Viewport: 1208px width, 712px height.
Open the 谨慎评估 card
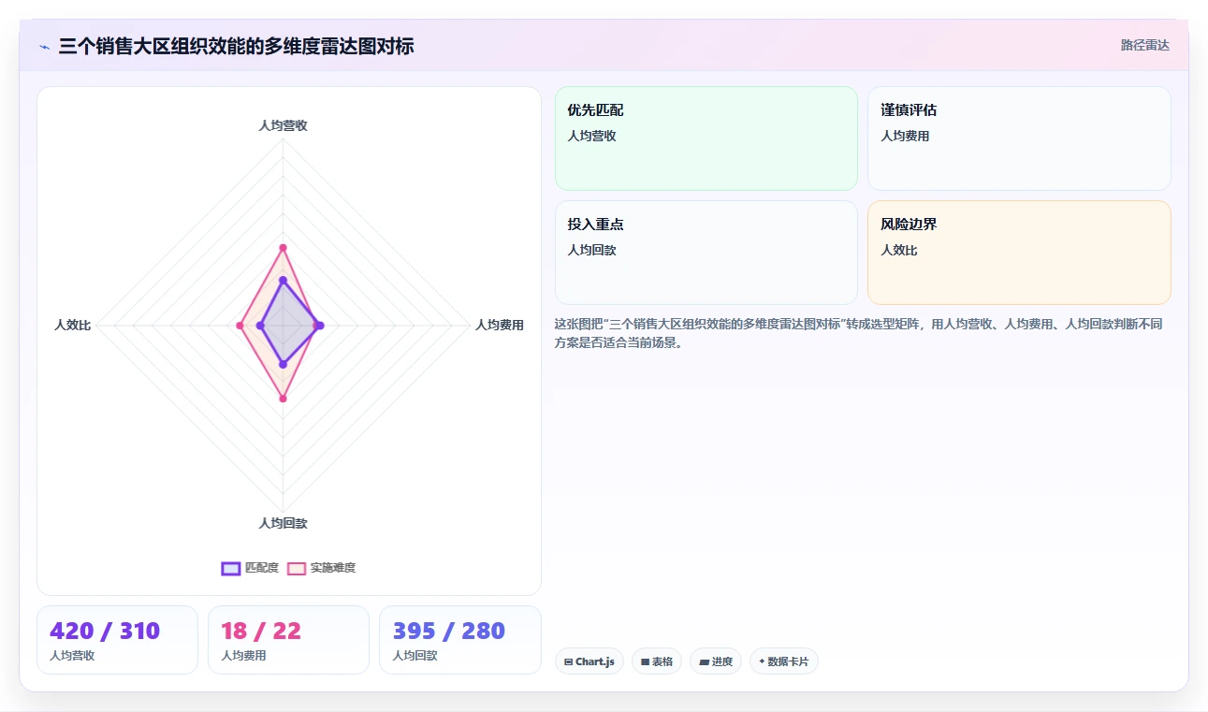1019,138
